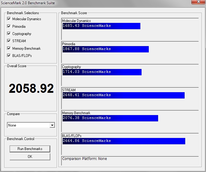Click the BLAS/FLOPs 2664.86 score bar
206x172 pixels.
(124, 141)
